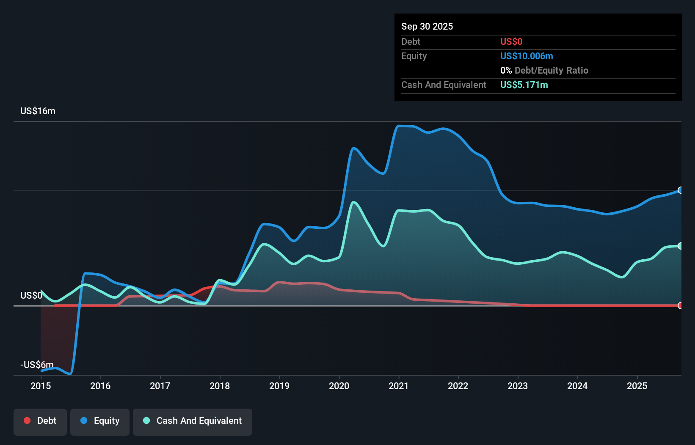Click the US$0 Debt value link

tap(511, 41)
